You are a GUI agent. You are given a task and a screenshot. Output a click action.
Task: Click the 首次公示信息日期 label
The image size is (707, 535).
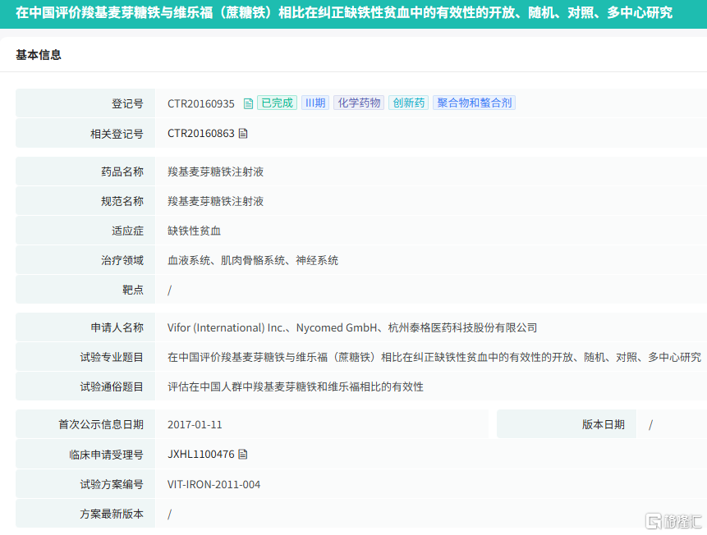[101, 424]
